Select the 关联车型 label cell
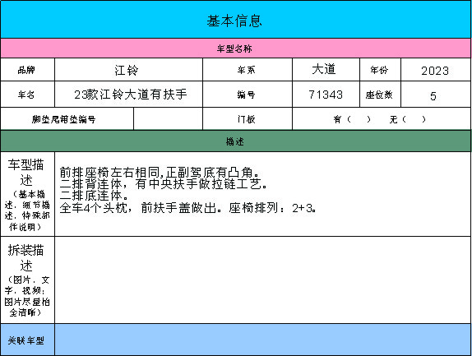Viewport: 472px width, 356px height. click(27, 340)
